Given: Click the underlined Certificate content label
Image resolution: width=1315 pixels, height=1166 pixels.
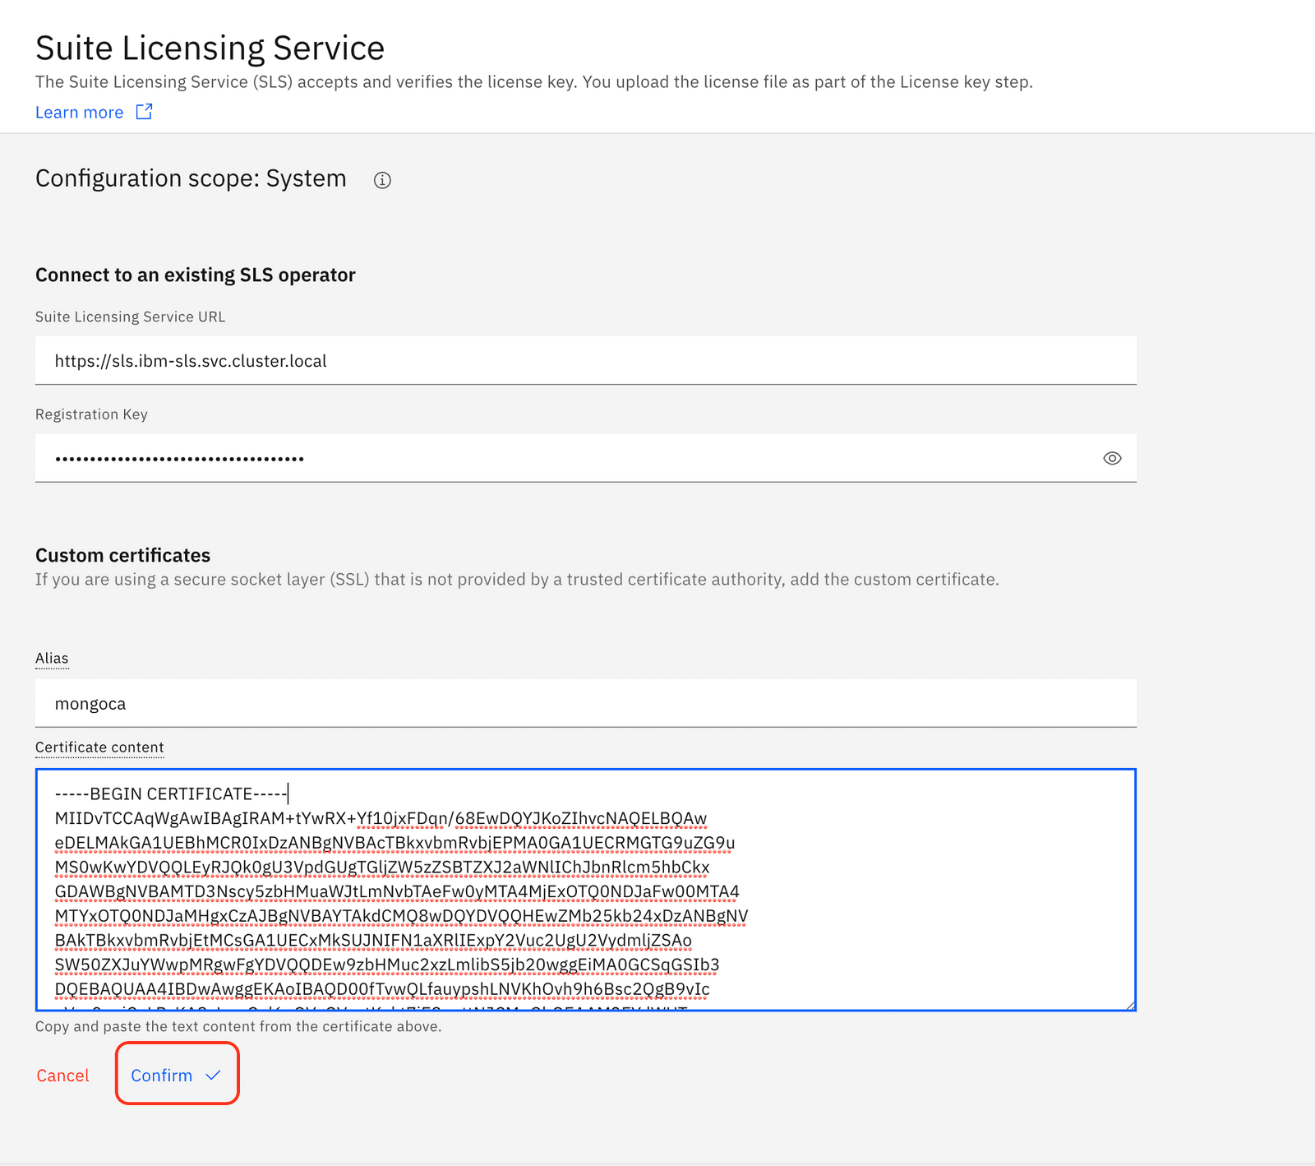Looking at the screenshot, I should click(x=99, y=747).
